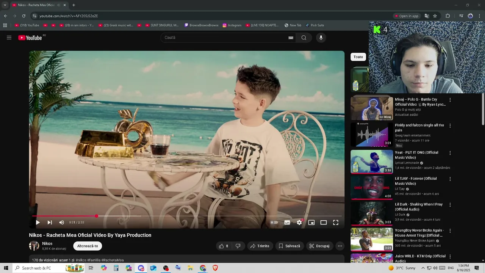Open Nikos channel avatar
The width and height of the screenshot is (485, 273).
[x=34, y=246]
